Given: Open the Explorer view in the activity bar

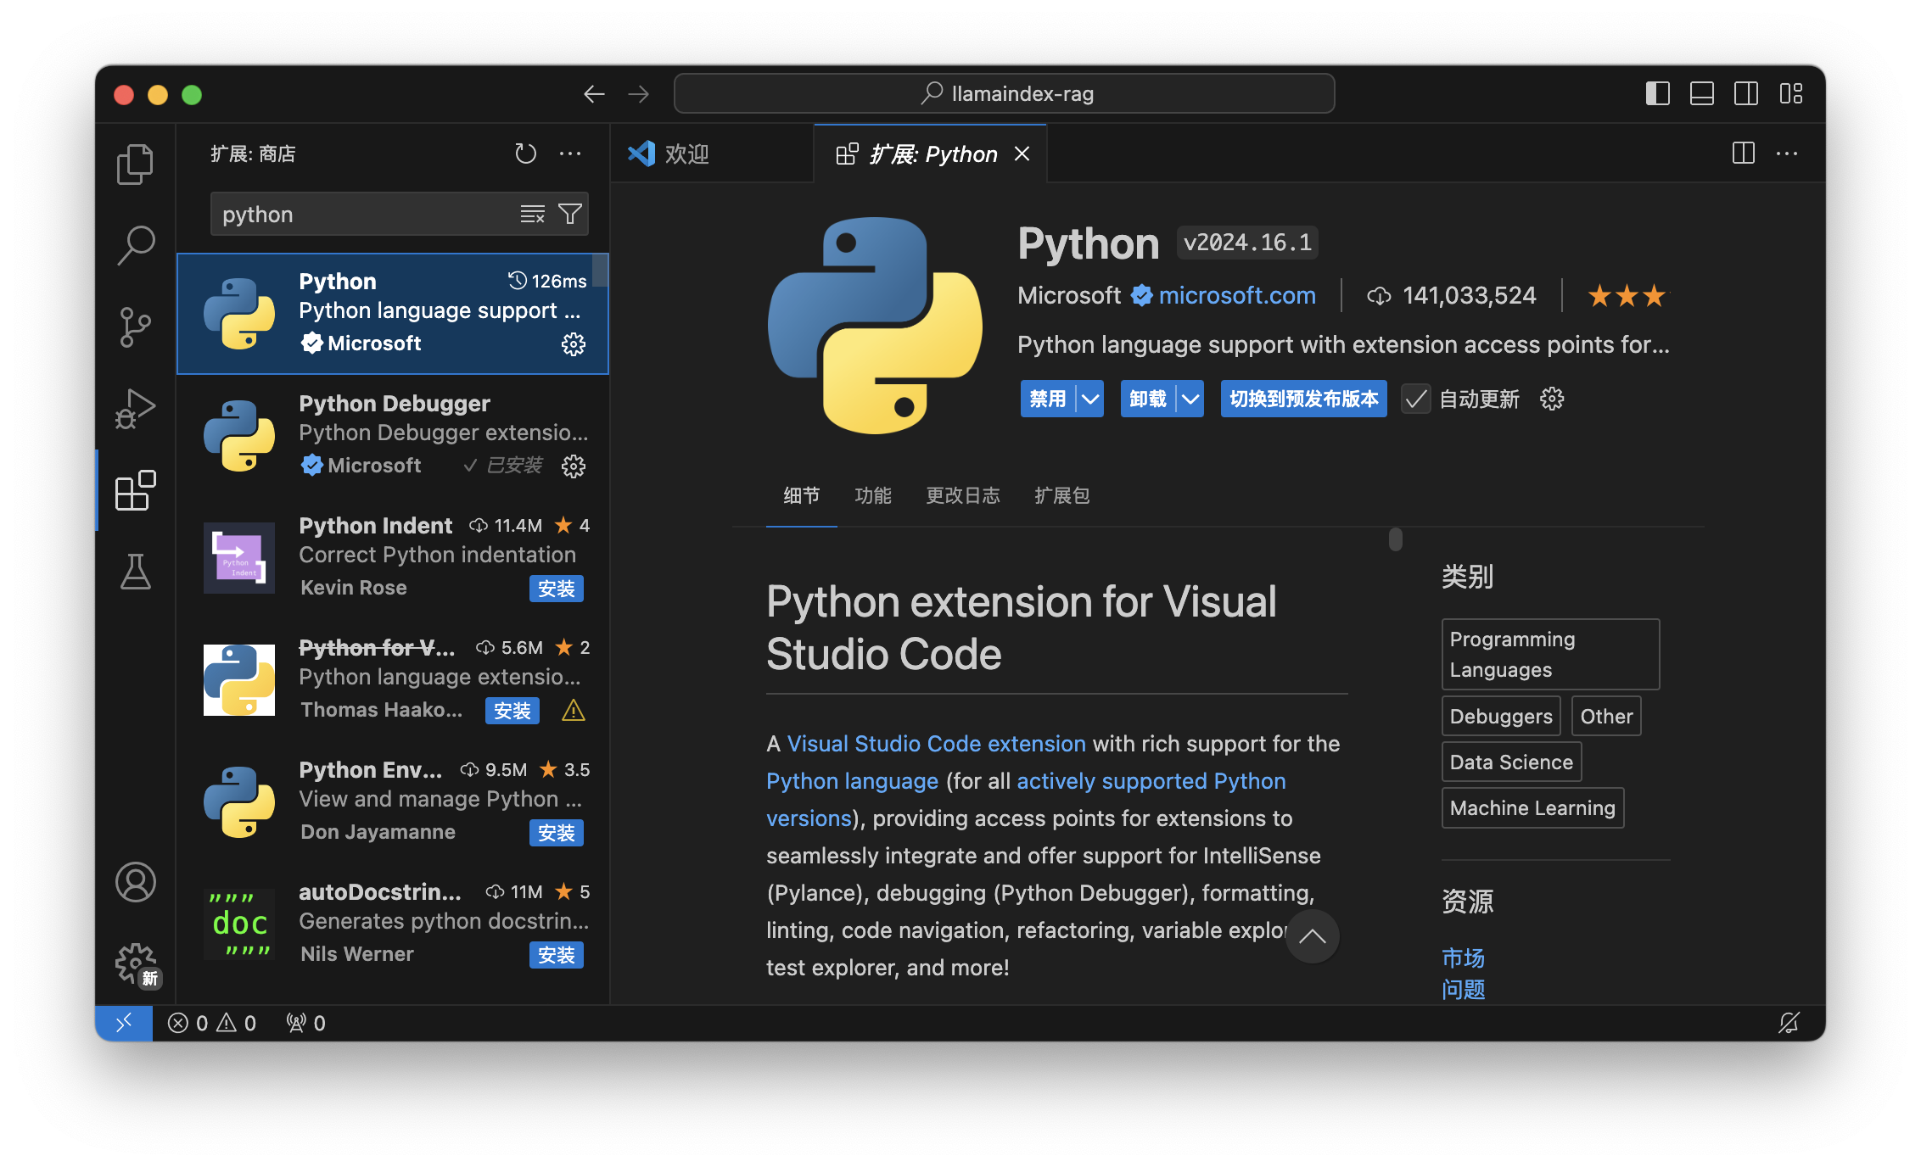Looking at the screenshot, I should tap(135, 164).
